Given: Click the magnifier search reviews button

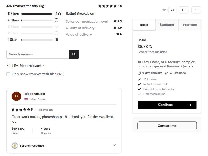Looking at the screenshot, I should pos(74,54).
